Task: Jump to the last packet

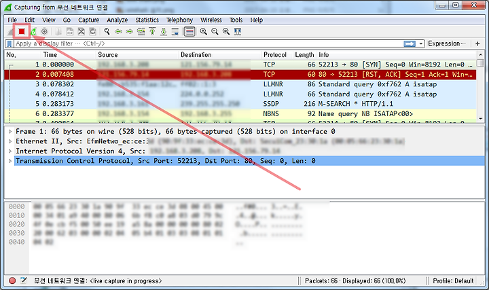Action: 164,31
